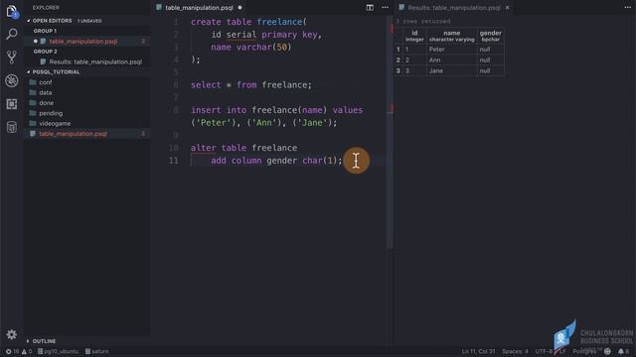Screen dimensions: 636x357
Task: Click the id column header
Action: [x=414, y=36]
